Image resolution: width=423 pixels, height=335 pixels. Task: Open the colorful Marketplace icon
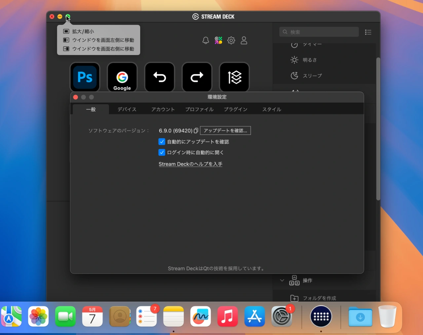click(x=218, y=40)
